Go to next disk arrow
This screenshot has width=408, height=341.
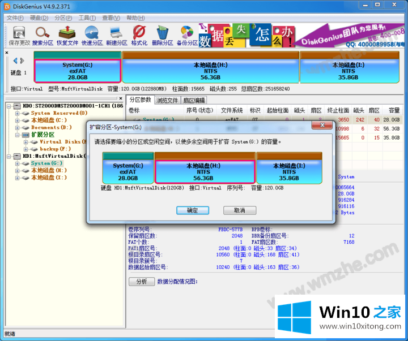22,61
